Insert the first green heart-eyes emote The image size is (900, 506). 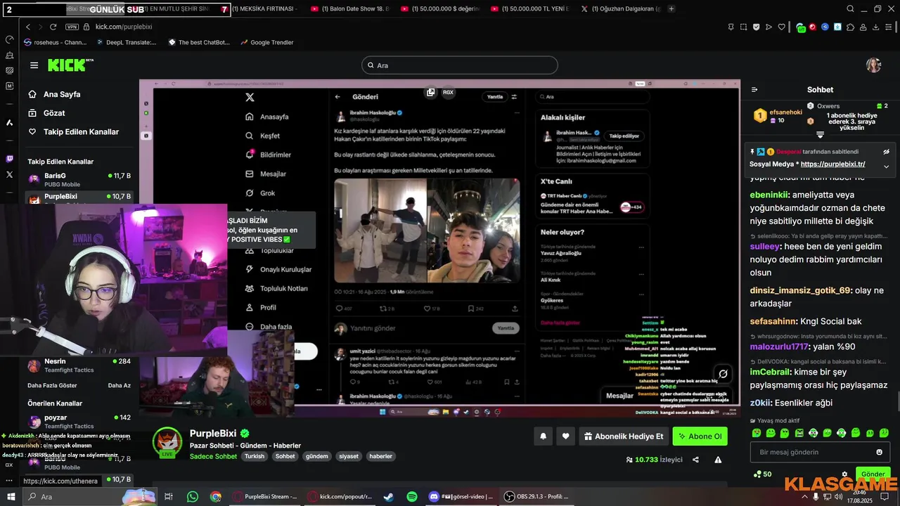(757, 433)
